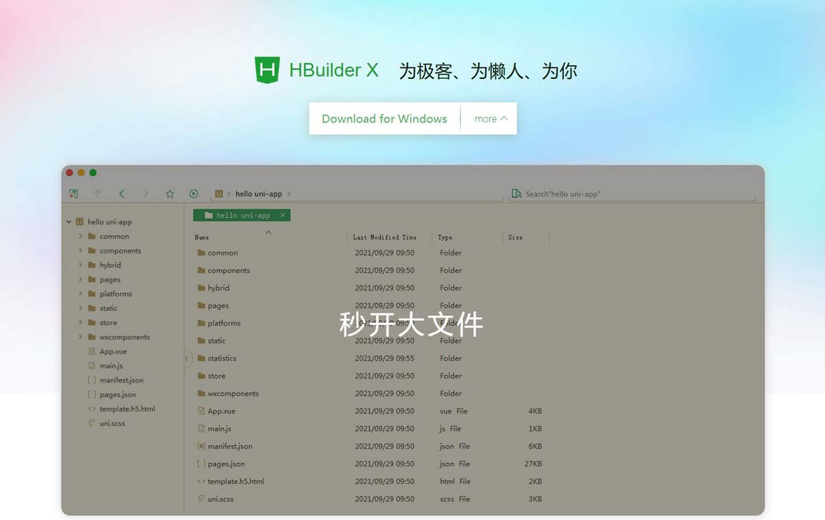Click the star favorites icon in the toolbar
The height and width of the screenshot is (520, 825).
[x=170, y=194]
